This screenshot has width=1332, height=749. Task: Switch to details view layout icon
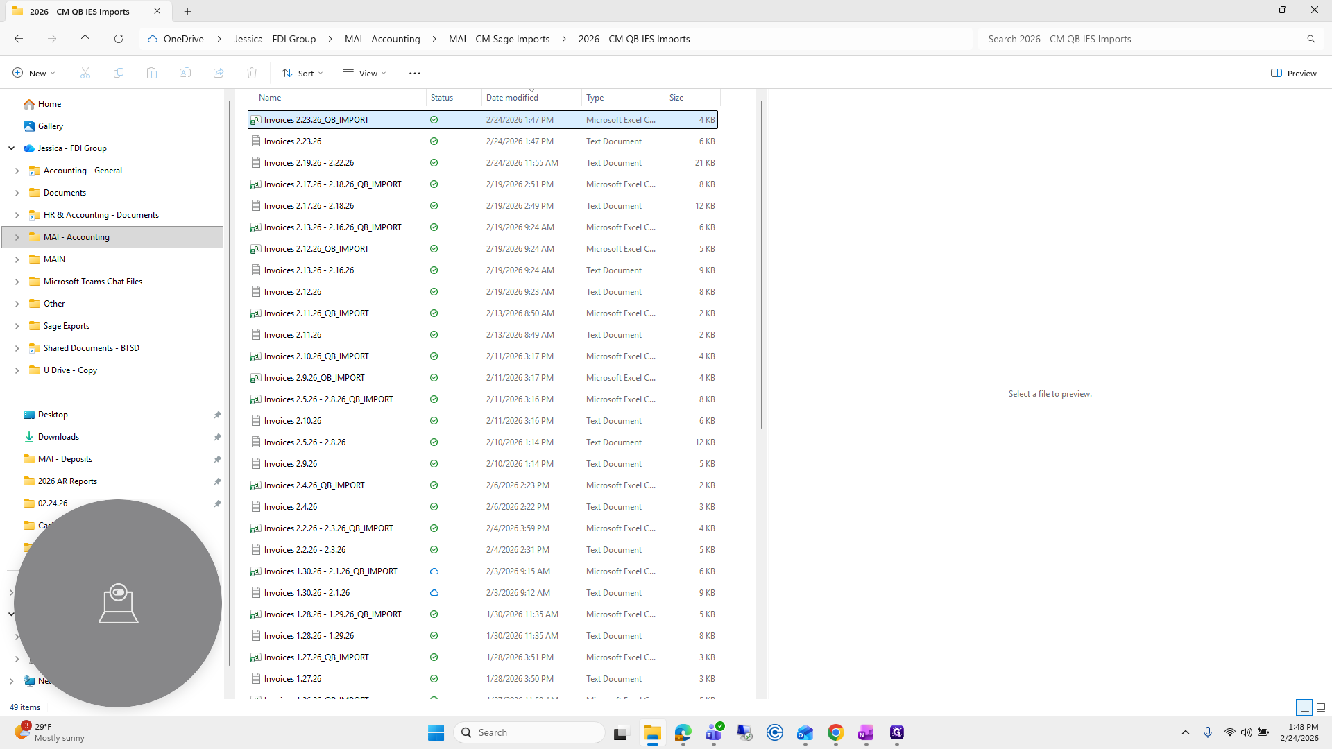coord(1304,707)
